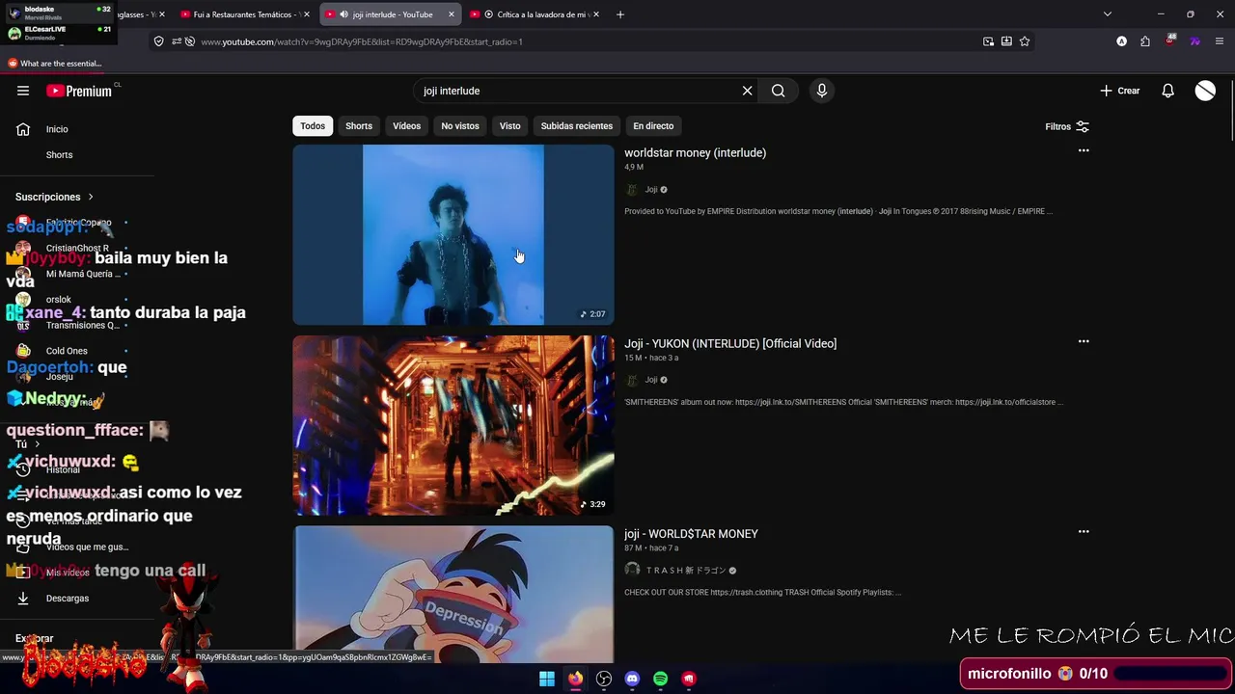The width and height of the screenshot is (1235, 694).
Task: Select the Shorts filter chip
Action: 359,126
